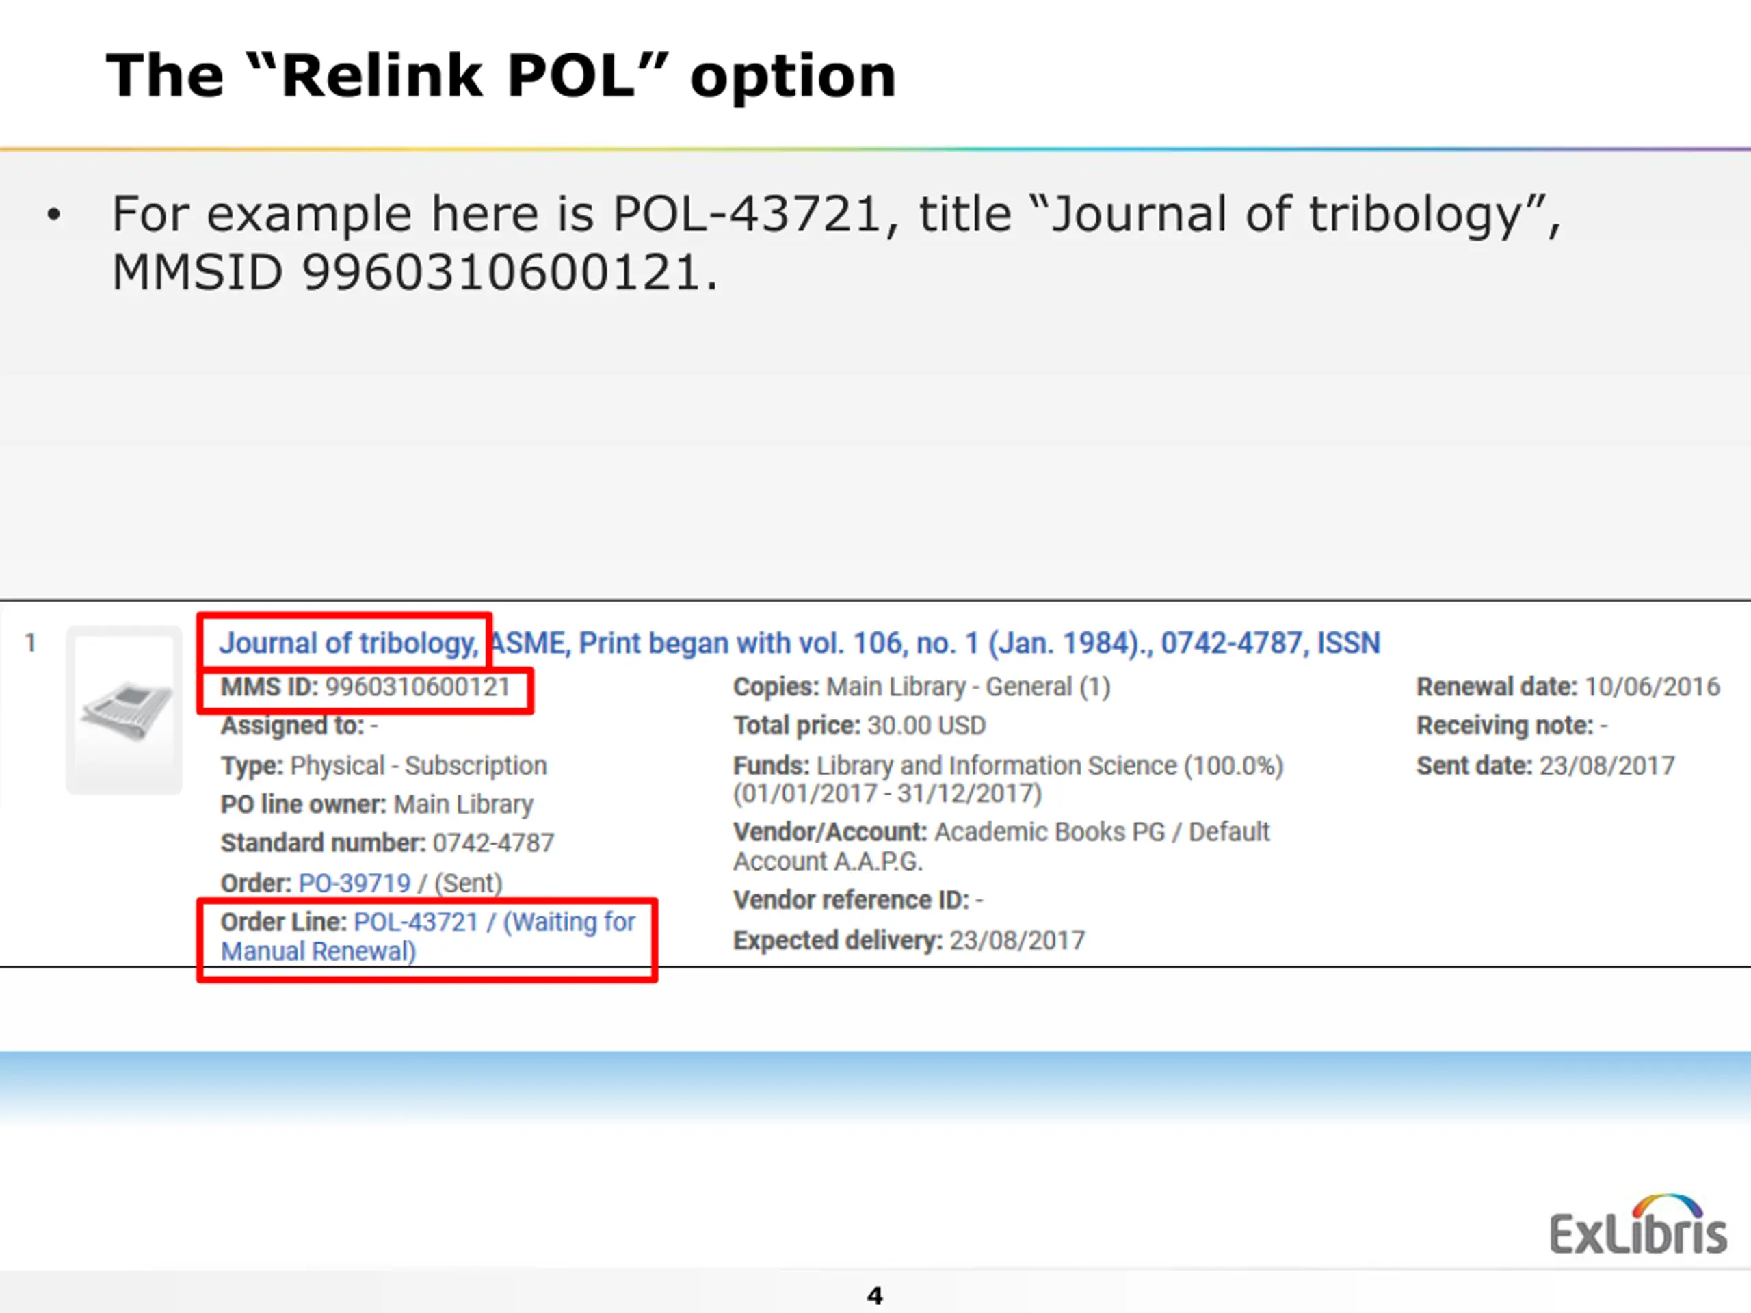The width and height of the screenshot is (1751, 1313).
Task: Click Vendor/Account: Academic Books PG text
Action: point(1001,846)
